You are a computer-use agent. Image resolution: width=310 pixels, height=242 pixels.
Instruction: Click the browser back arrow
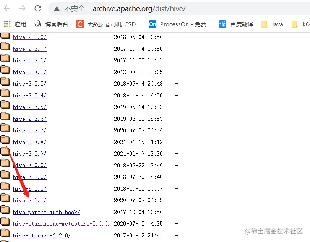pyautogui.click(x=7, y=8)
